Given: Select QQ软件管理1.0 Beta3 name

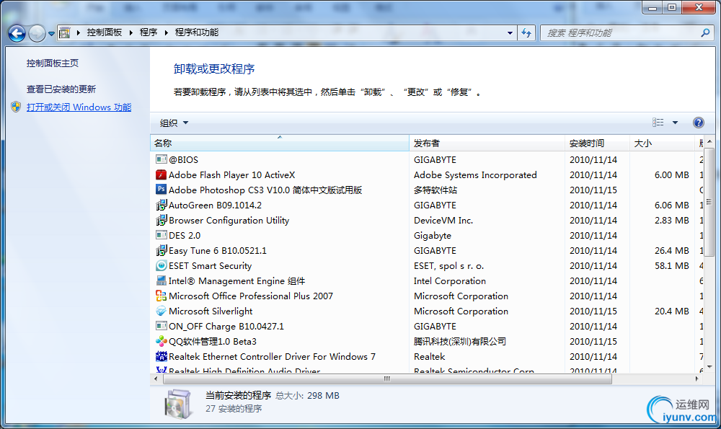Looking at the screenshot, I should click(x=213, y=341).
